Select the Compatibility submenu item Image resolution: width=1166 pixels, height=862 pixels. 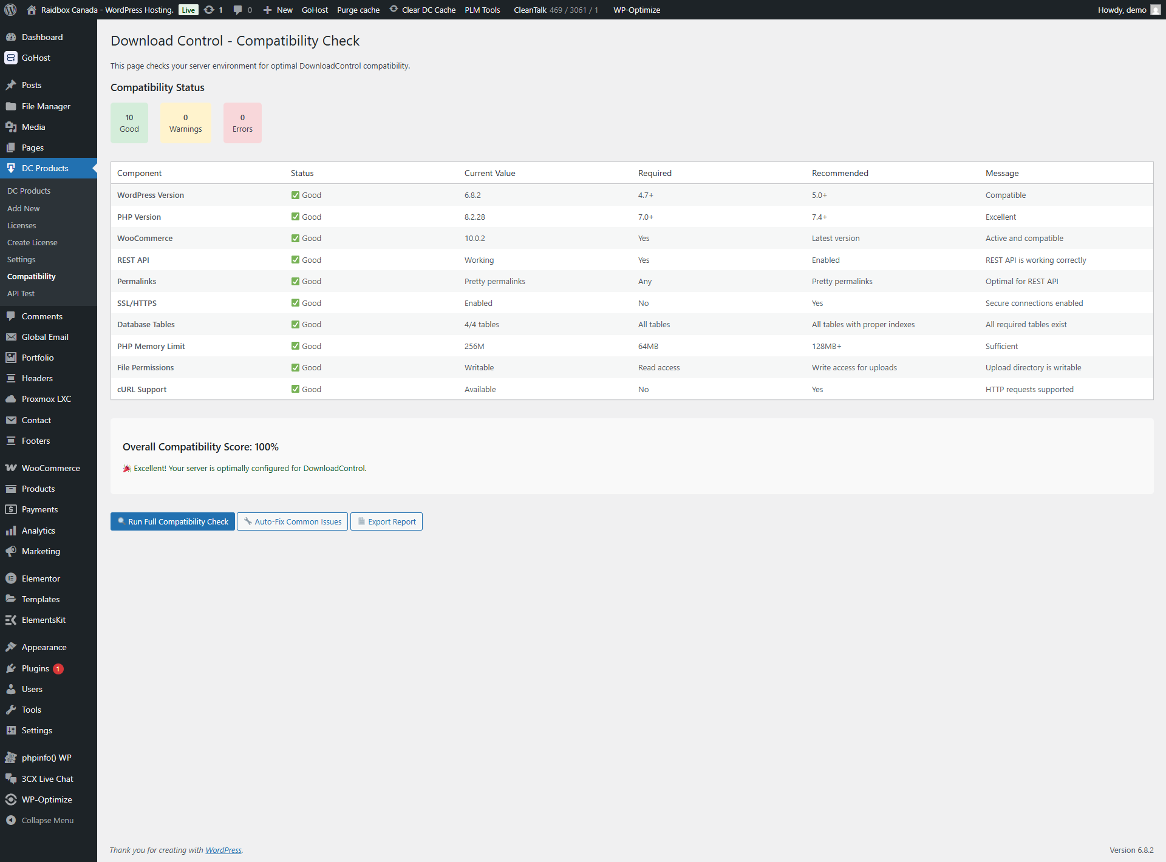[31, 276]
